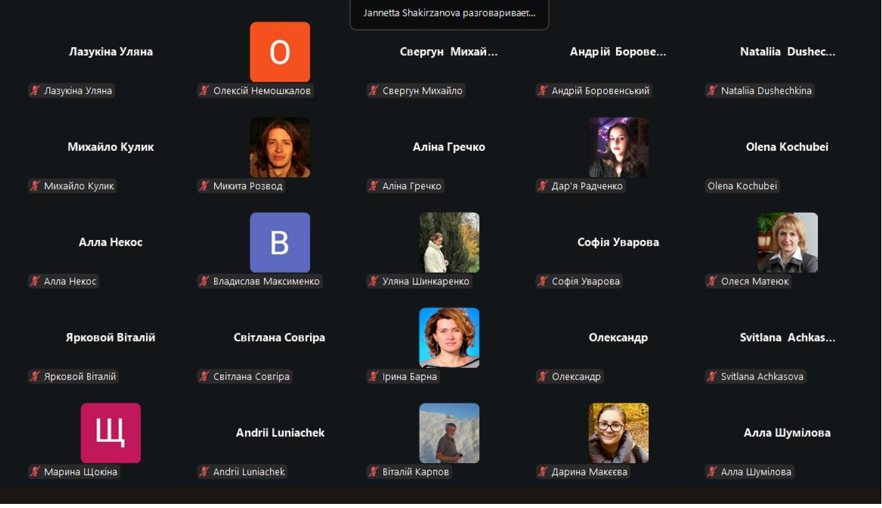Select the pink Щ avatar of Марина Щокіна

pyautogui.click(x=111, y=433)
